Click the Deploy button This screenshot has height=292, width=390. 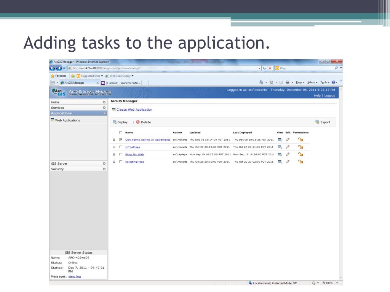120,122
